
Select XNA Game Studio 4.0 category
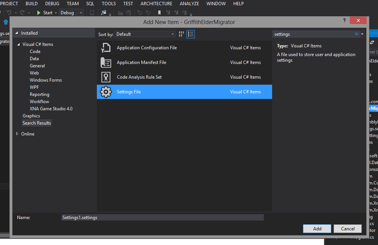pyautogui.click(x=51, y=109)
